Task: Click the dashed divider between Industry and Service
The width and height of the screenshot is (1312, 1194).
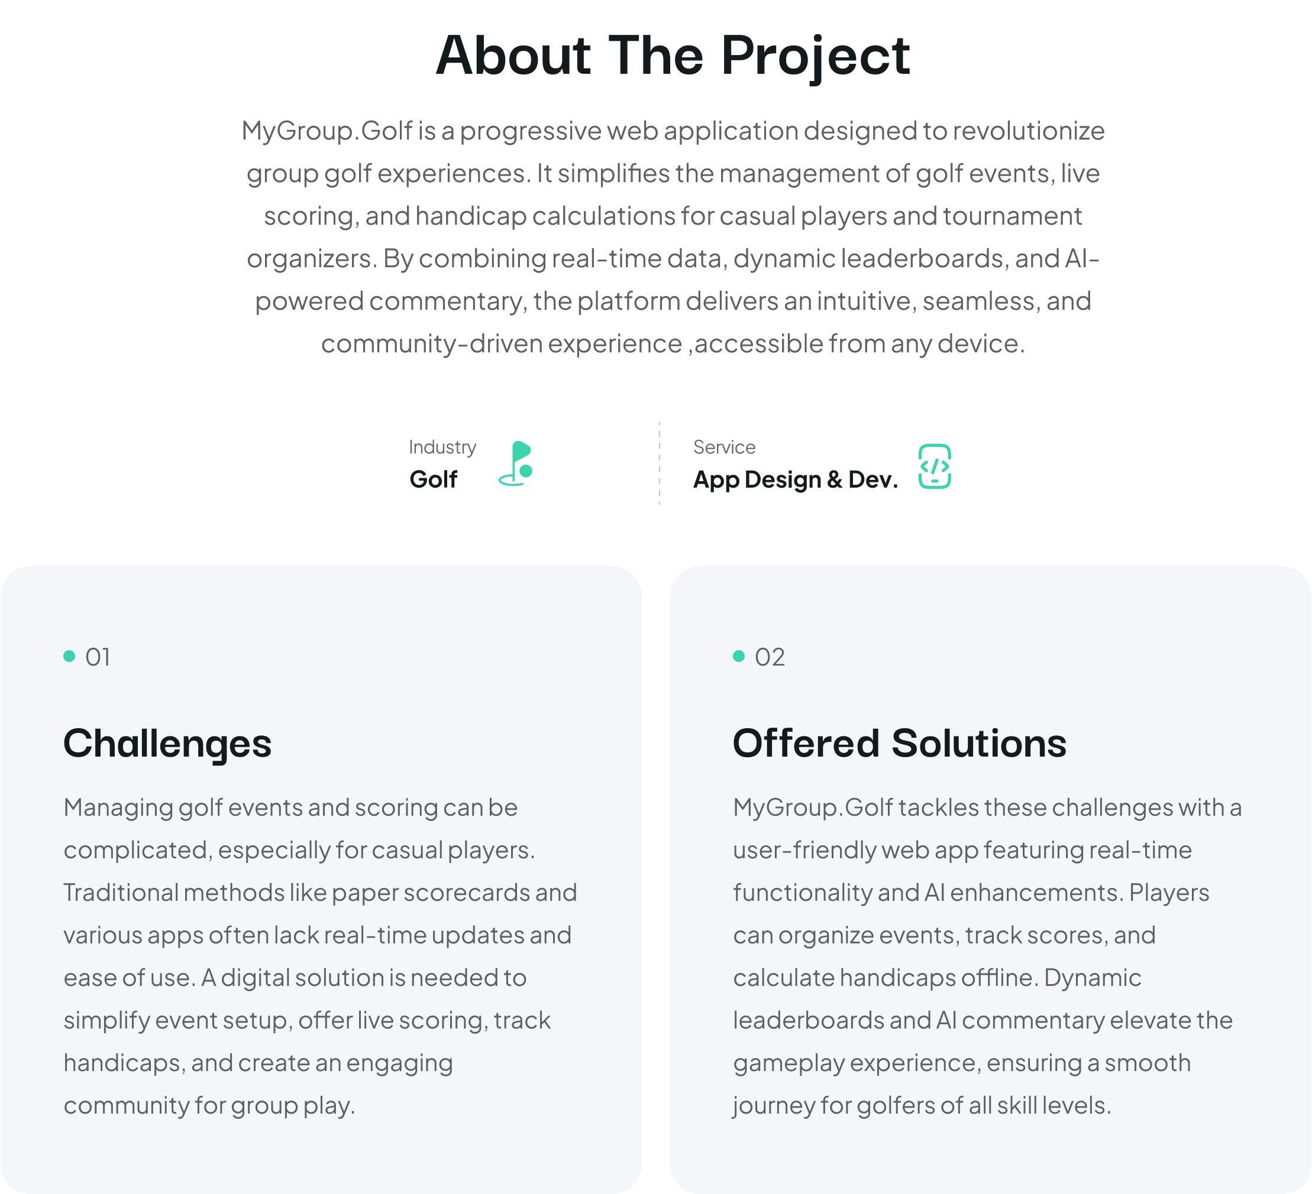Action: pos(660,463)
